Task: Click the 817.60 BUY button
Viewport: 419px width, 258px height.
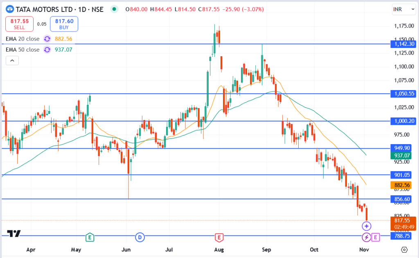Action: pos(64,24)
